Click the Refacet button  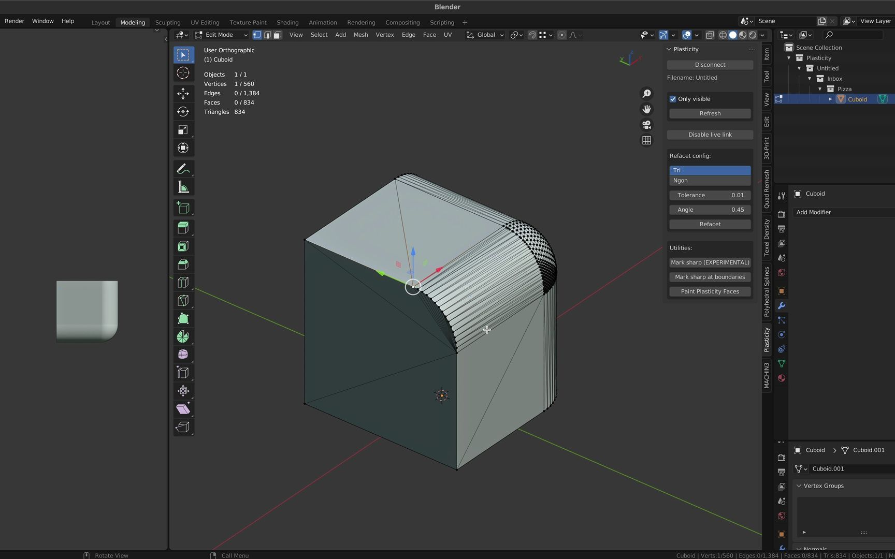point(710,224)
